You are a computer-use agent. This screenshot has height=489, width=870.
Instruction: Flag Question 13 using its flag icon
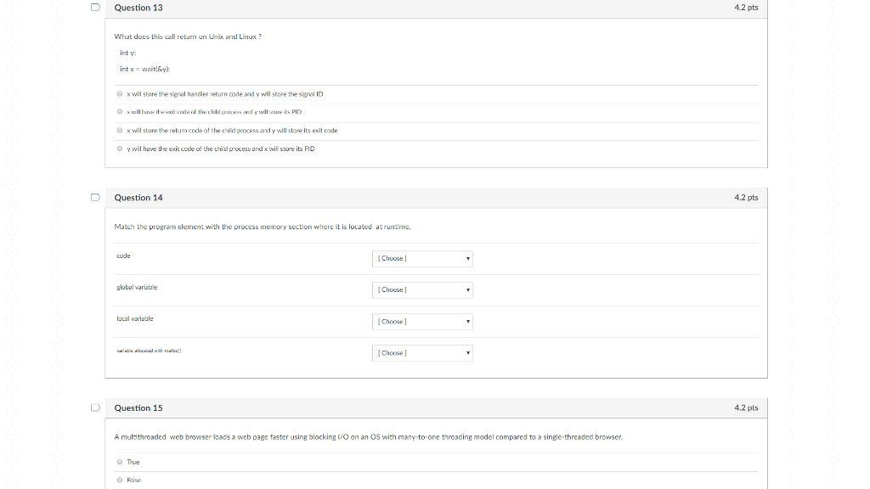tap(96, 8)
